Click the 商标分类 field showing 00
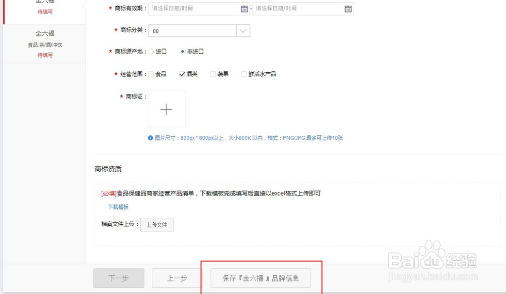The height and width of the screenshot is (294, 506). click(x=192, y=31)
